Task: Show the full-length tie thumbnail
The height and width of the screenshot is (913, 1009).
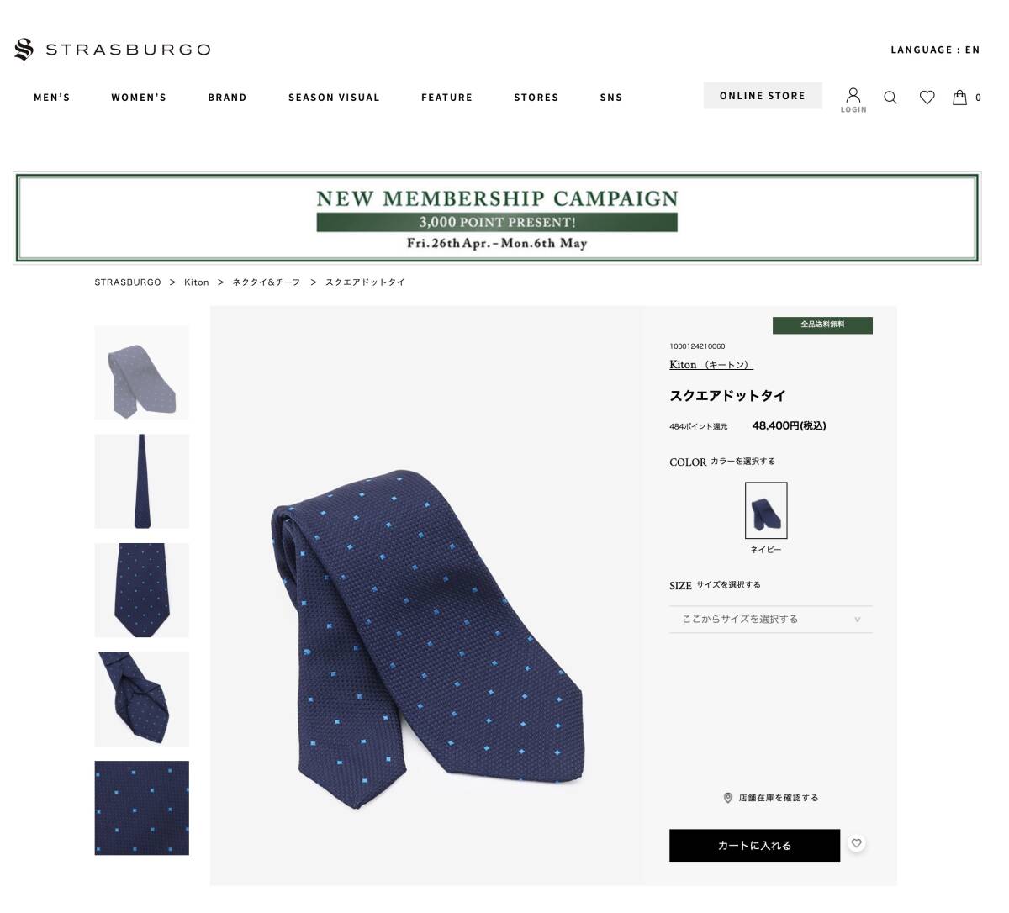Action: (141, 482)
